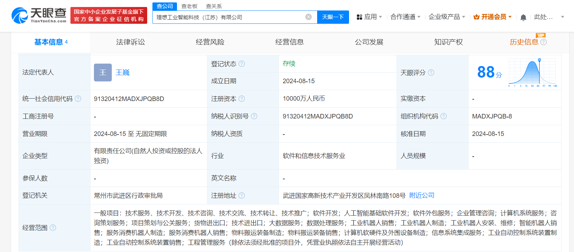Image resolution: width=574 pixels, height=252 pixels.
Task: Click the address 武进国家高新技术产业开发区凤林南路108号
Action: (344, 195)
